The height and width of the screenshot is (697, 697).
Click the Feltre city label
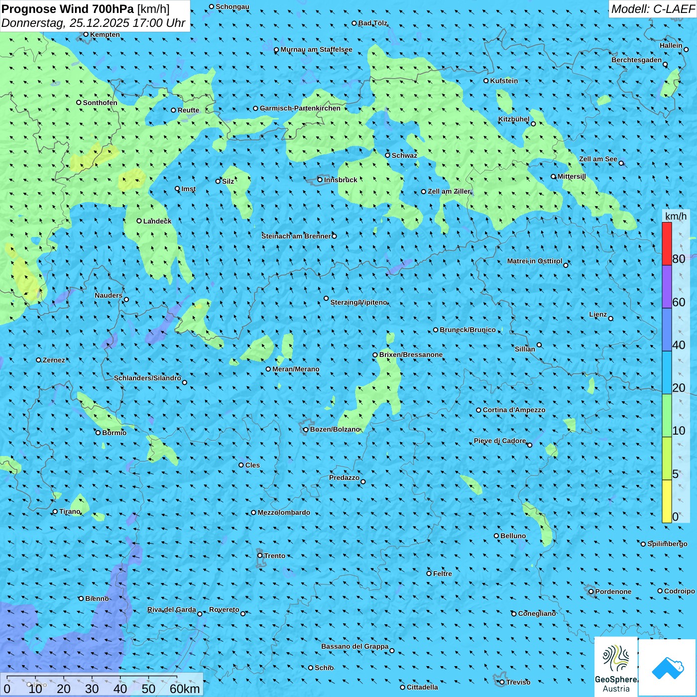[443, 574]
